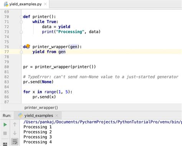Open the venv interpreter path link
The width and height of the screenshot is (182, 146).
[x=103, y=122]
